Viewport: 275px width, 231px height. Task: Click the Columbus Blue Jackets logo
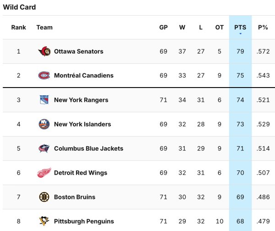coord(44,148)
